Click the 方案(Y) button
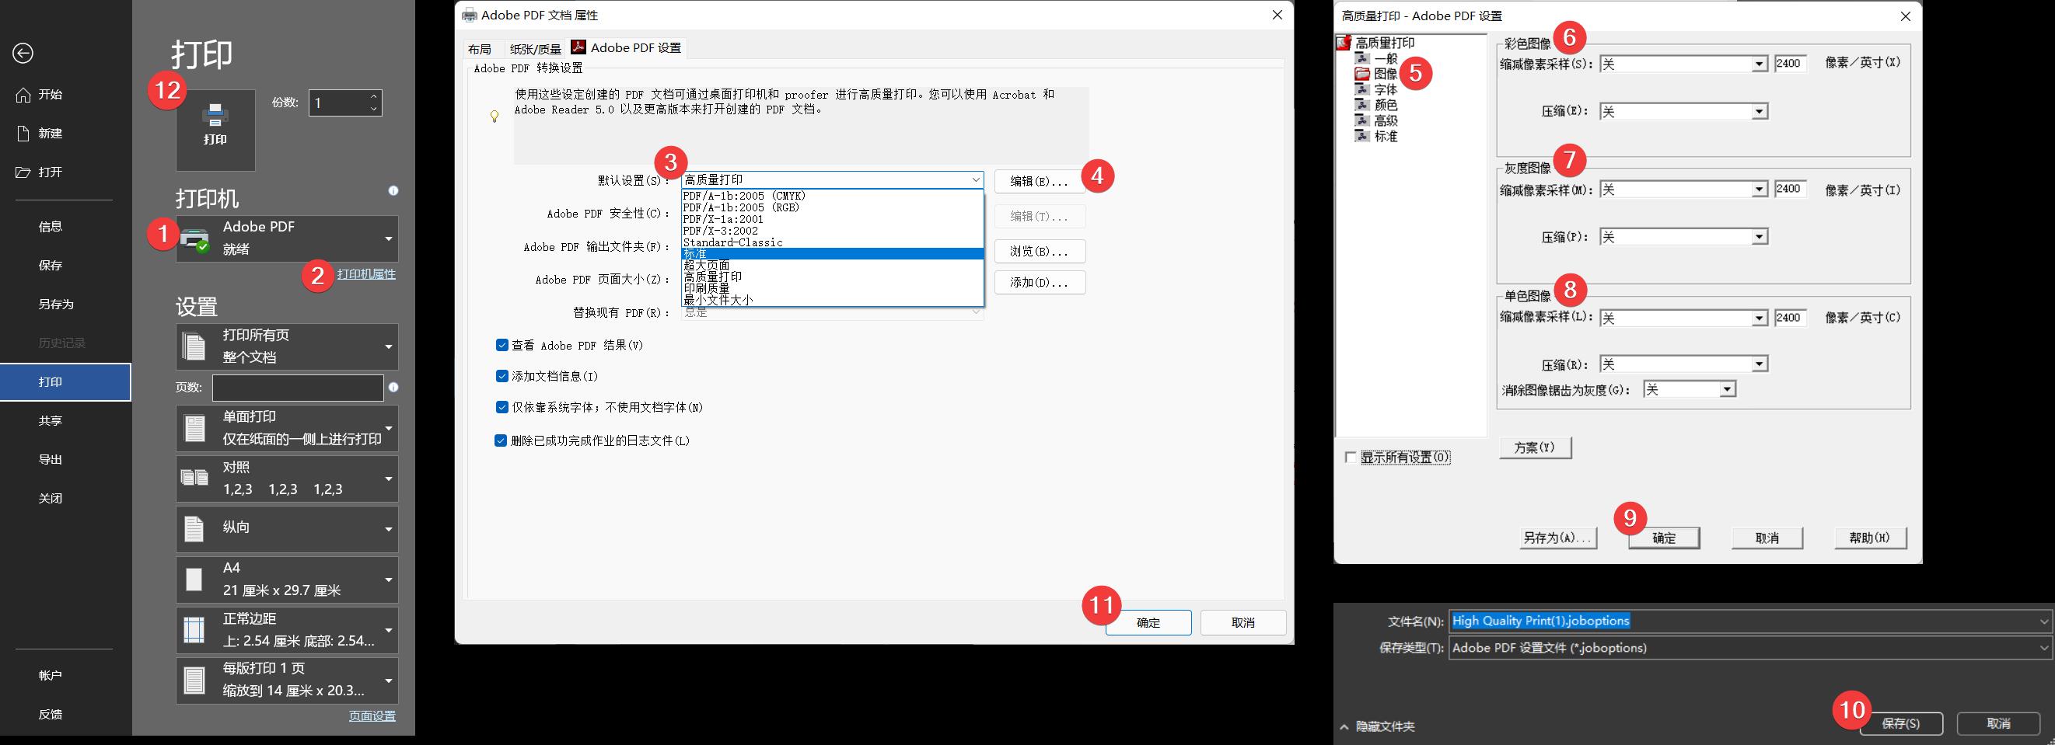The width and height of the screenshot is (2055, 745). coord(1535,447)
